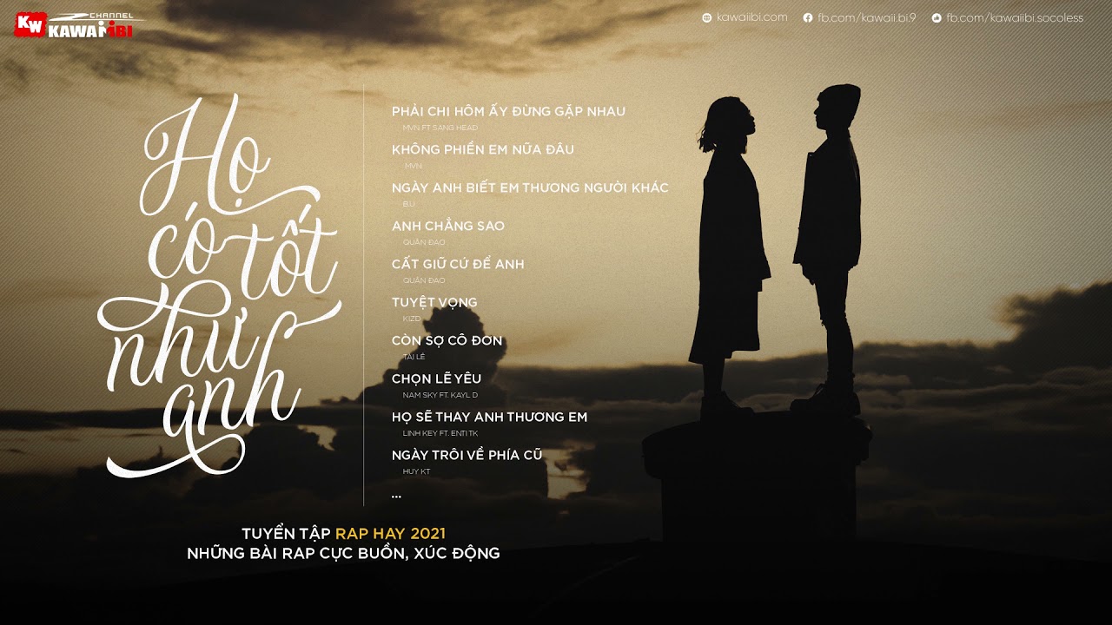Select song "Tuyệt Vọng"
The width and height of the screenshot is (1112, 625).
434,302
